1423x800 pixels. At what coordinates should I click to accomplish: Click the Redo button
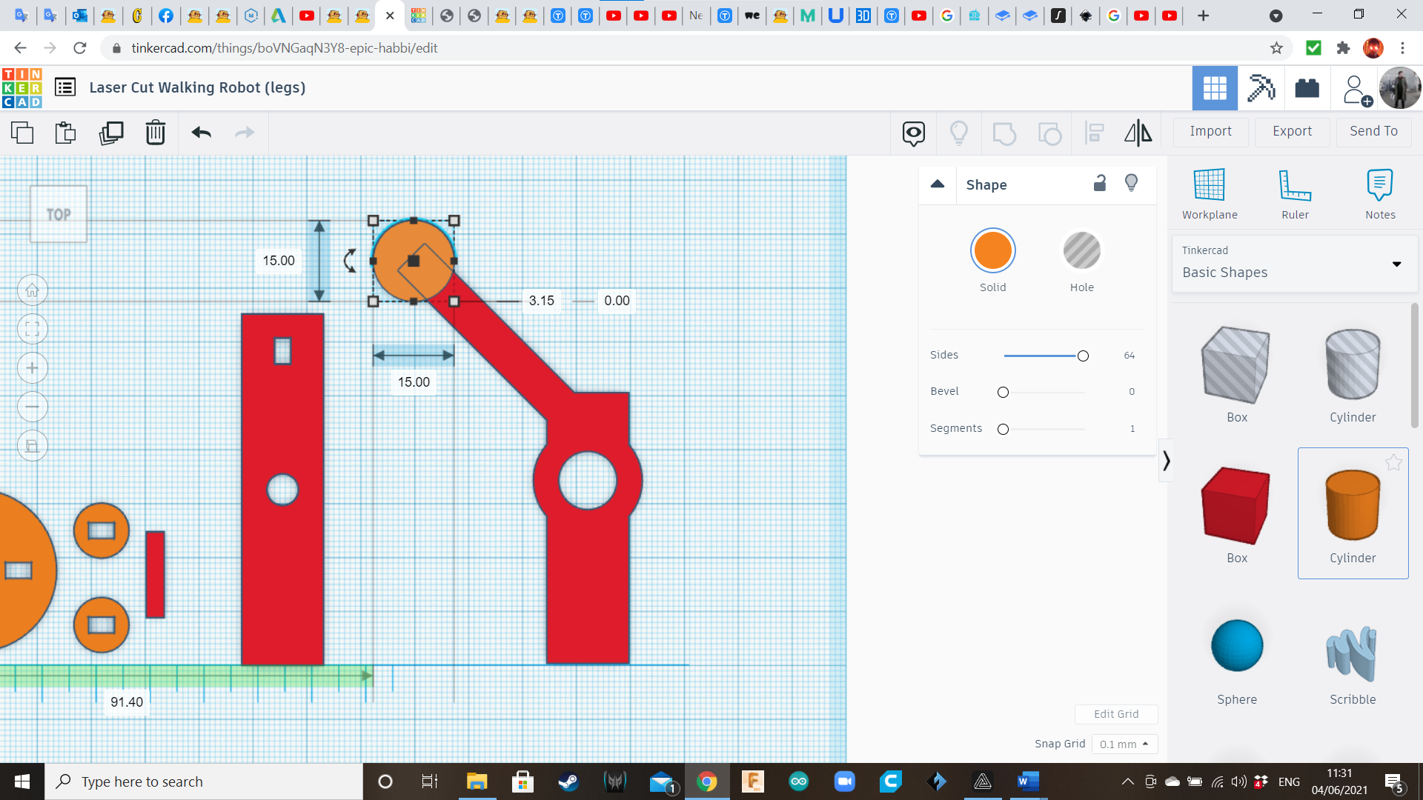tap(245, 132)
